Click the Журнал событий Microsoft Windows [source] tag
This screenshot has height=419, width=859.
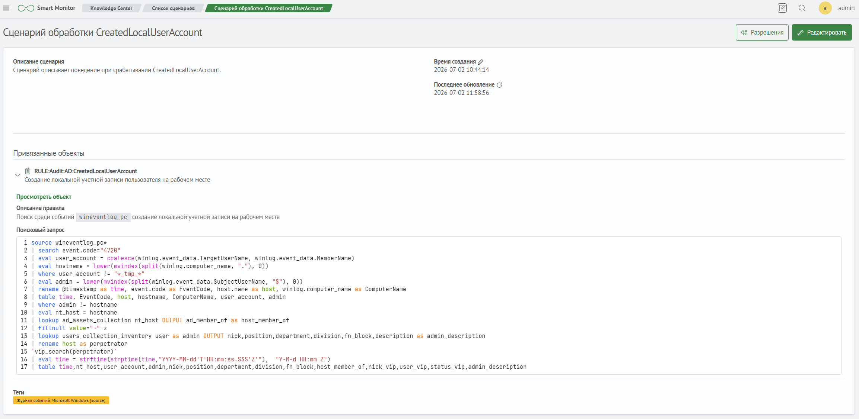[x=61, y=400]
